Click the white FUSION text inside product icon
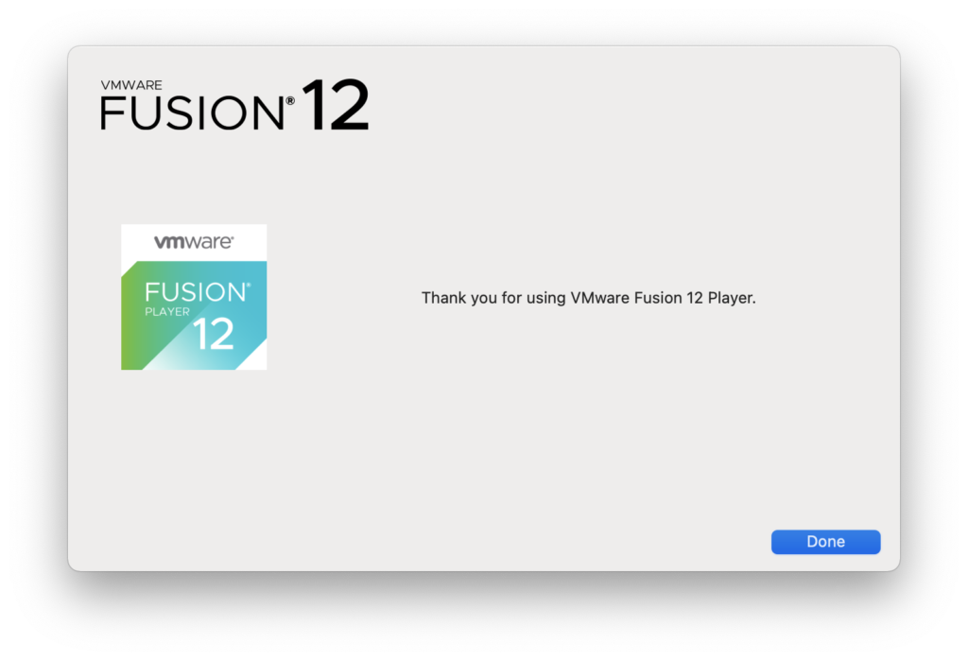Screen dimensions: 968x661 [x=198, y=291]
